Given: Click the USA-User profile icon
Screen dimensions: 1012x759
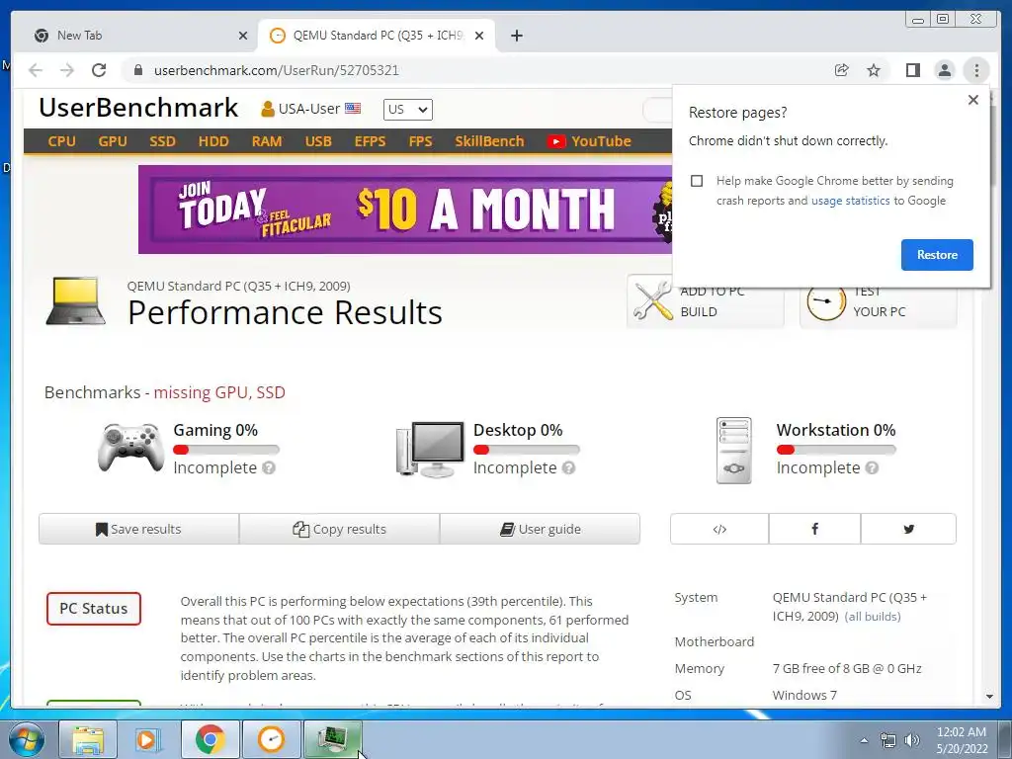Looking at the screenshot, I should click(x=267, y=109).
